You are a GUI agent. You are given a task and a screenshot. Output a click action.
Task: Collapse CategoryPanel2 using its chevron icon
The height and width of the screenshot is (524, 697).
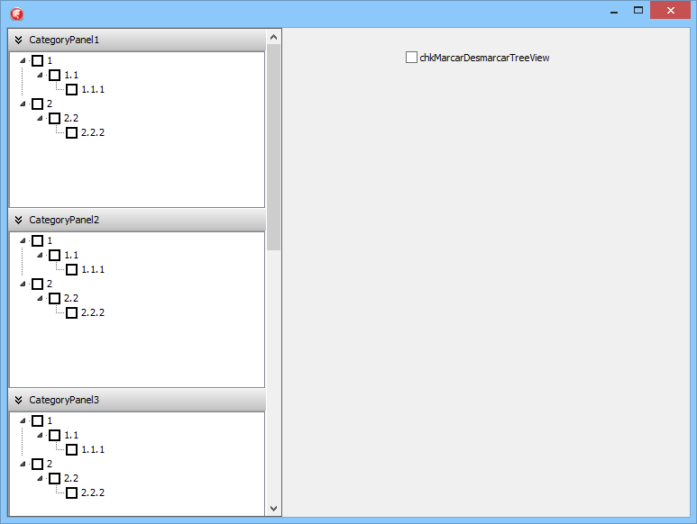(18, 220)
